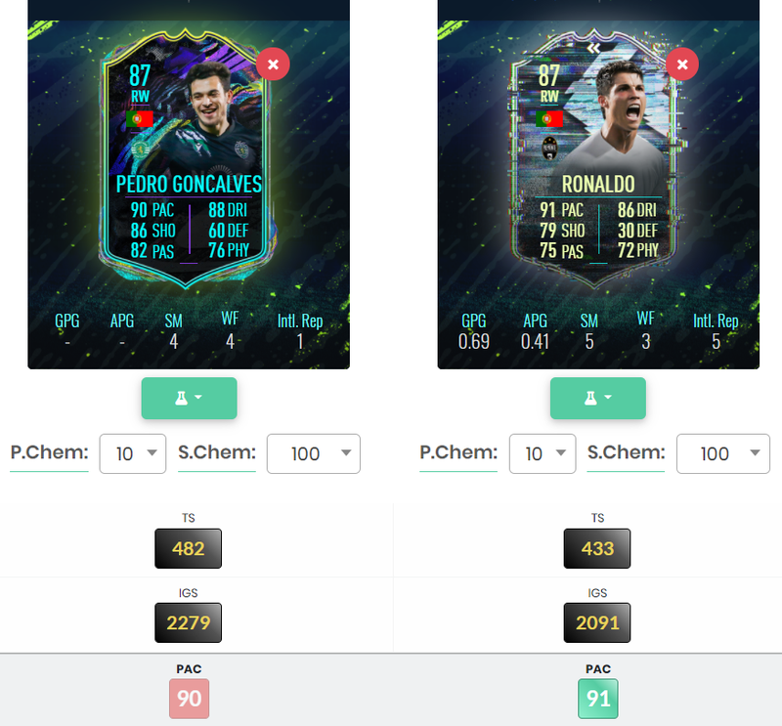Select the Pedro Goncalves player card
The image size is (782, 726).
coord(187,159)
